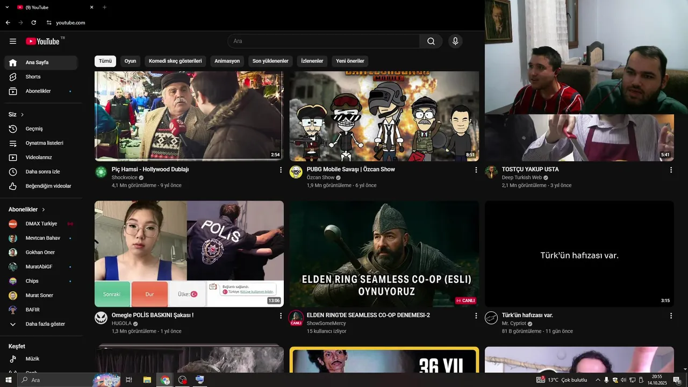This screenshot has height=387, width=688.
Task: Open MuratAbiGF channel subscription
Action: tap(41, 267)
